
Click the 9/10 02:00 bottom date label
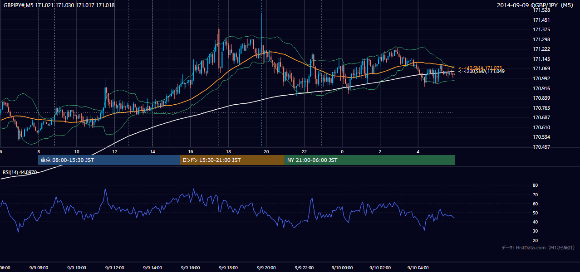[x=380, y=268]
